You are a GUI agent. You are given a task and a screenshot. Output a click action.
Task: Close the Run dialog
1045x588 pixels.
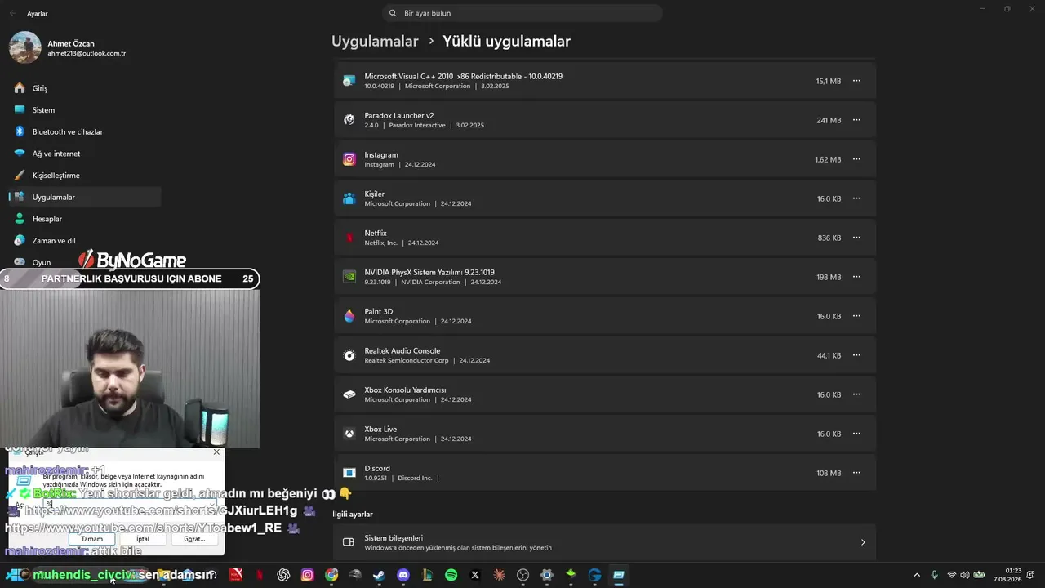[216, 452]
